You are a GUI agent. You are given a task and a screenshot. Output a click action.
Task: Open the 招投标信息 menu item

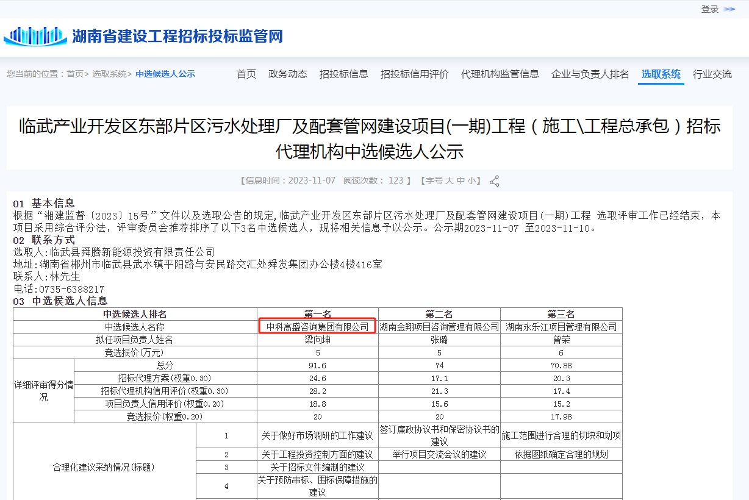[x=344, y=74]
